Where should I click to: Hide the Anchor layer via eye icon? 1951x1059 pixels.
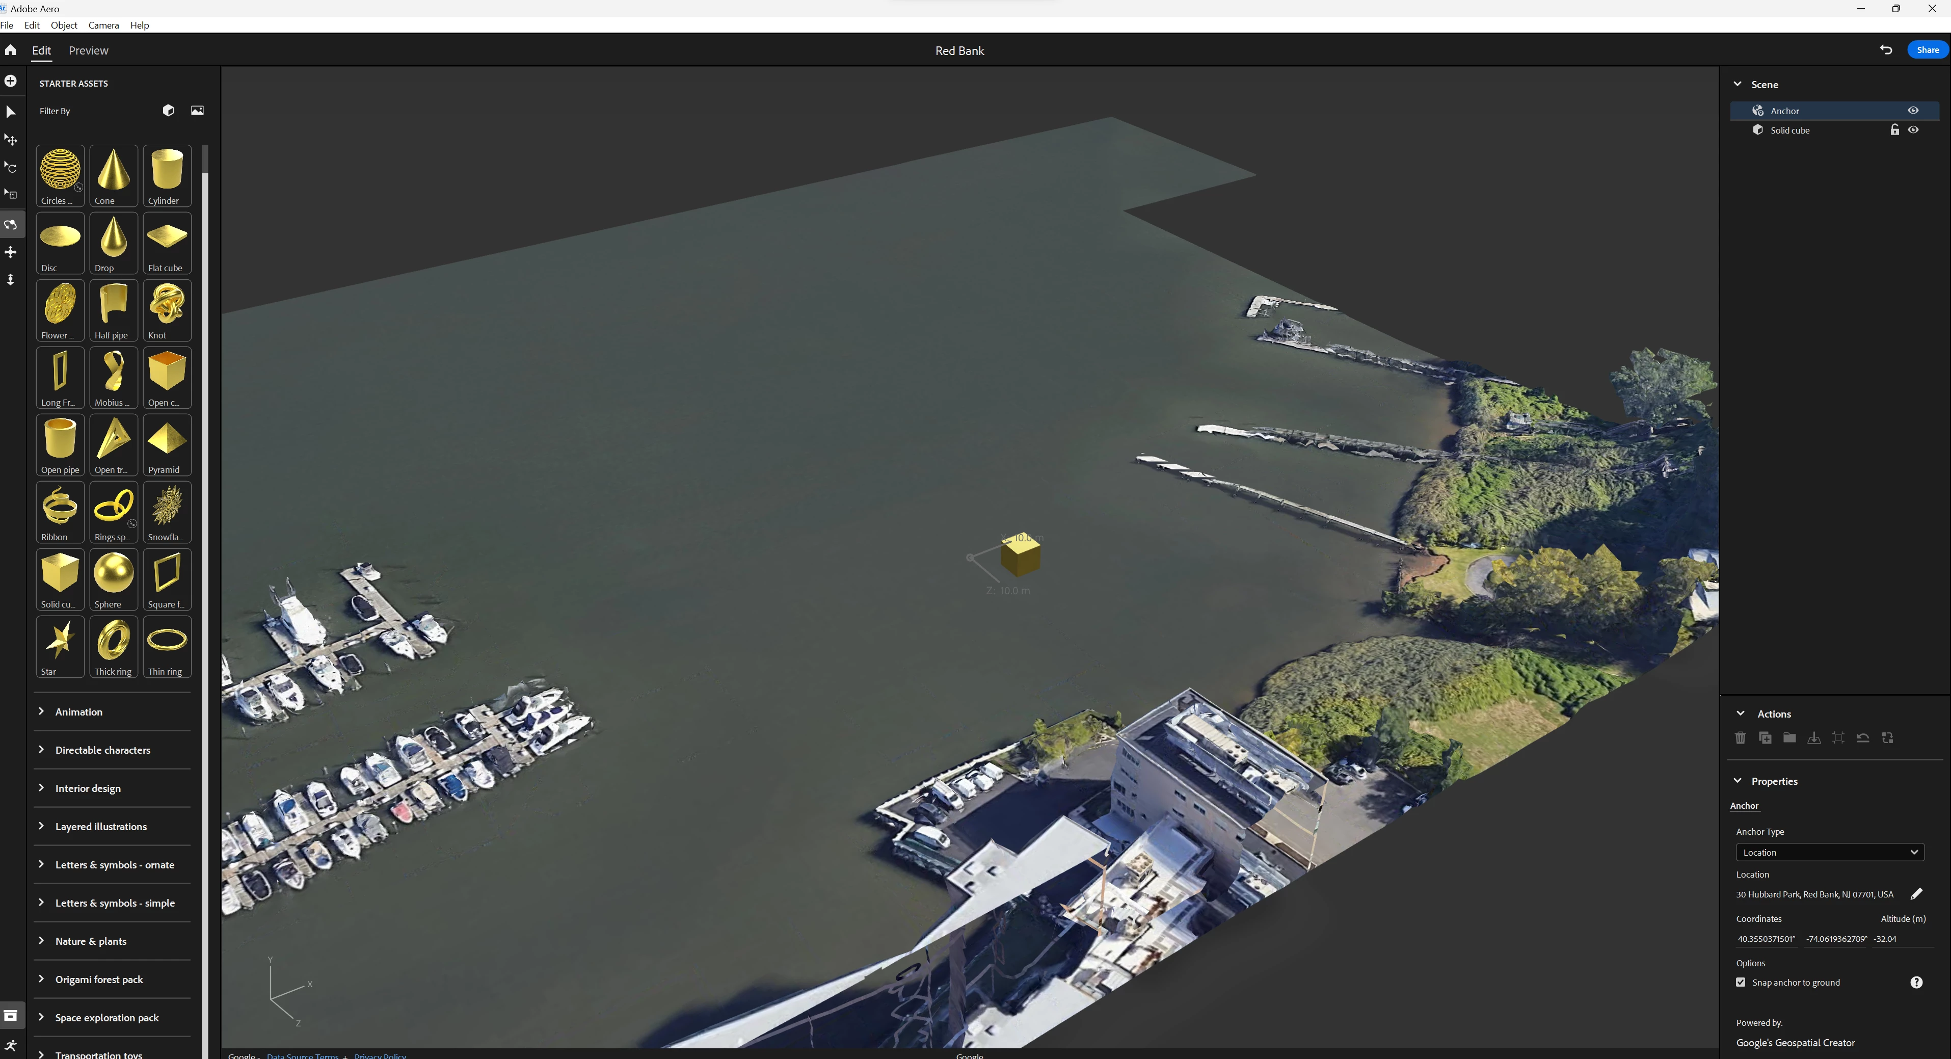pos(1913,111)
